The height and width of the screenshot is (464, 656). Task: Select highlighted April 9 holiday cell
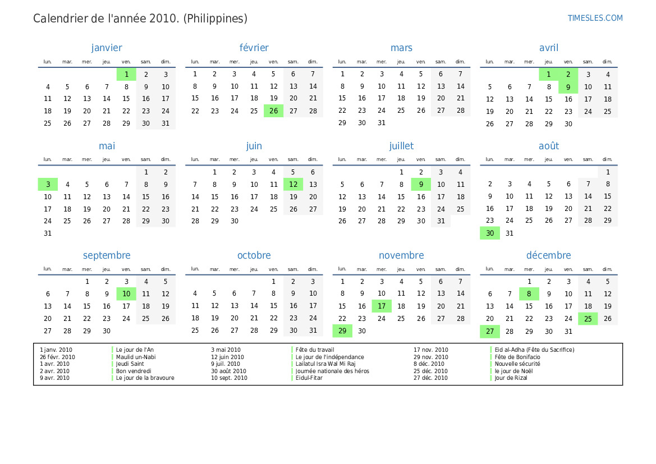pos(568,87)
